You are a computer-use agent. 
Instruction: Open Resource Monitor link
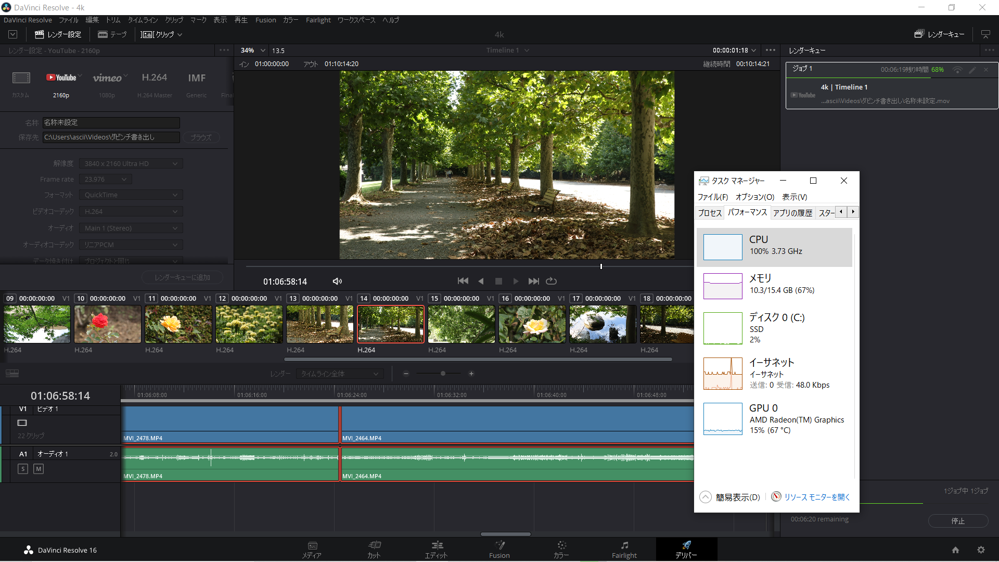[x=816, y=497]
